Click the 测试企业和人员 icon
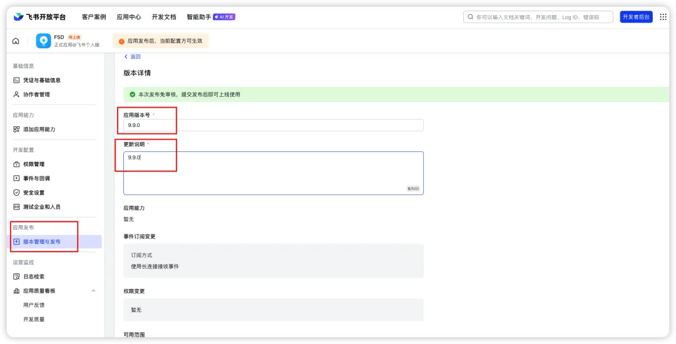The height and width of the screenshot is (344, 676). pyautogui.click(x=16, y=206)
